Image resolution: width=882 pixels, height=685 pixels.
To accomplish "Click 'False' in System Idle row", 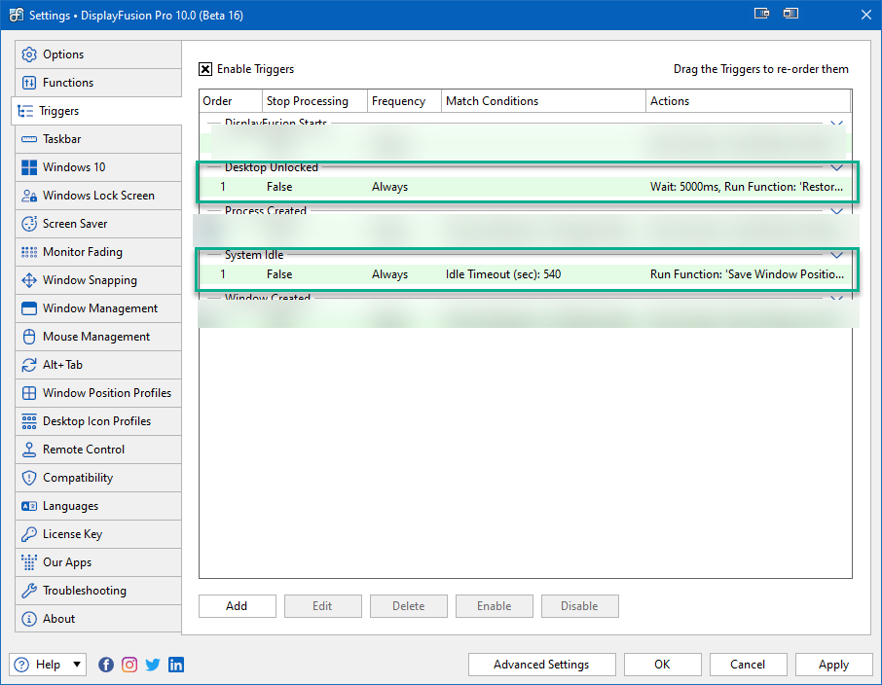I will [279, 274].
